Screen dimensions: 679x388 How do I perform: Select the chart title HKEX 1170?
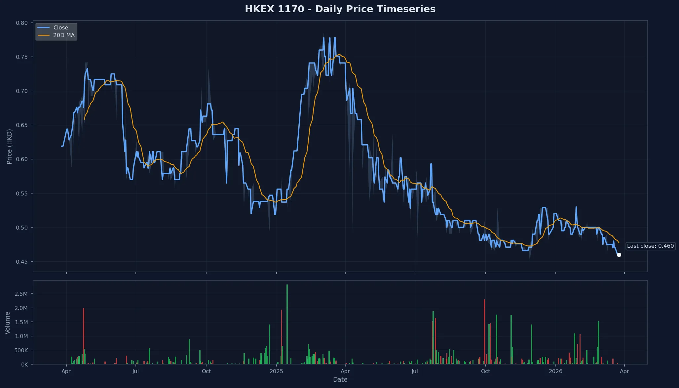pyautogui.click(x=340, y=9)
